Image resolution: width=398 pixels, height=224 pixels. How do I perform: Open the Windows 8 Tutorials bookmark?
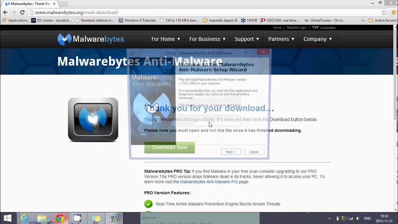coord(137,20)
